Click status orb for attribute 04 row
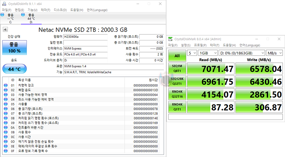The width and height of the screenshot is (285, 157). coord(6,99)
